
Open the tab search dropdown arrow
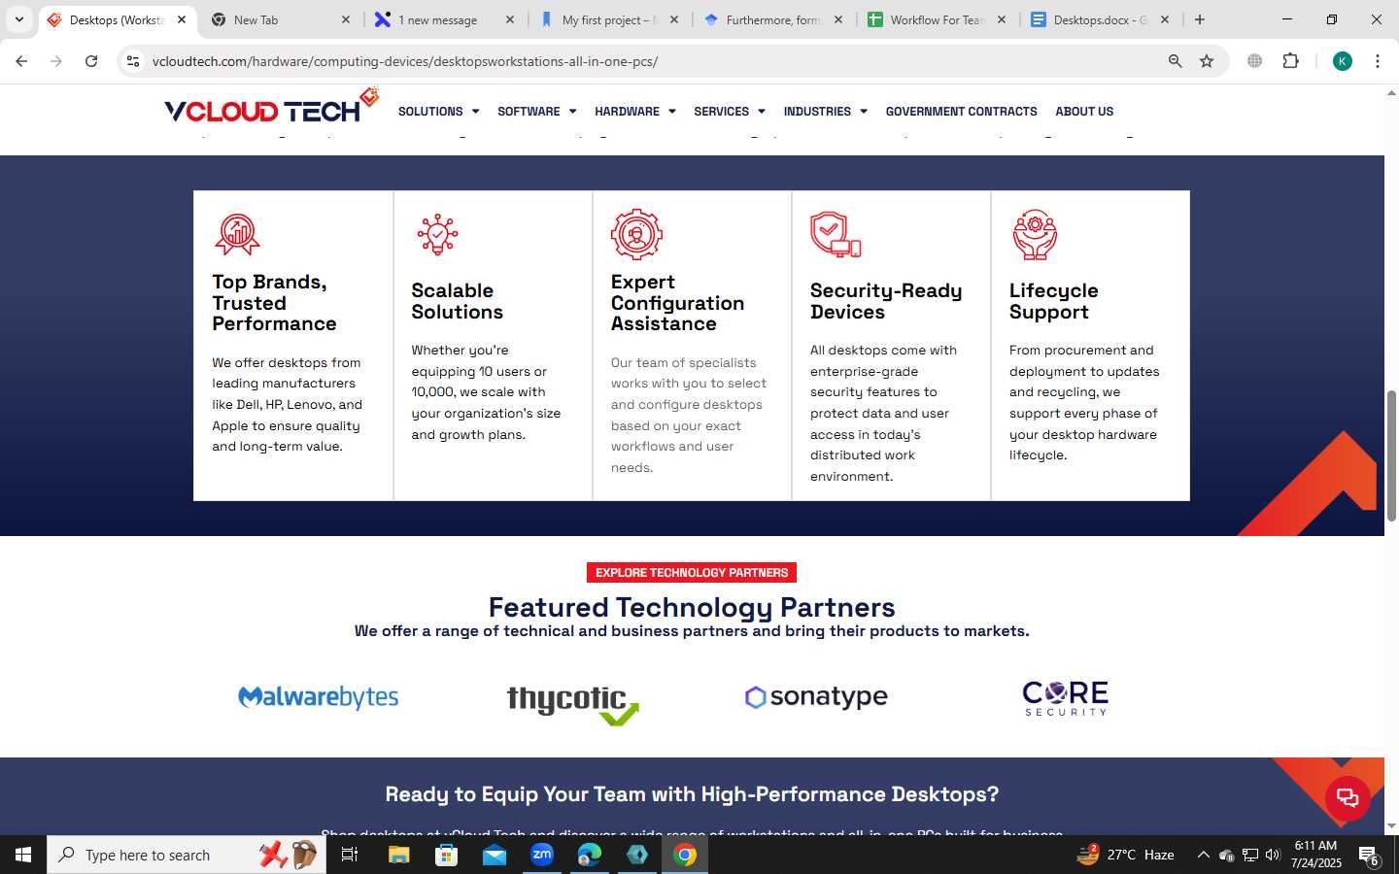coord(18,19)
